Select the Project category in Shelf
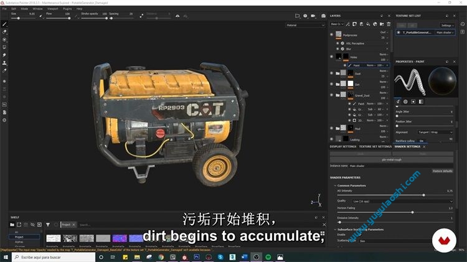Viewport: 467px width, 262px height. (x=24, y=237)
